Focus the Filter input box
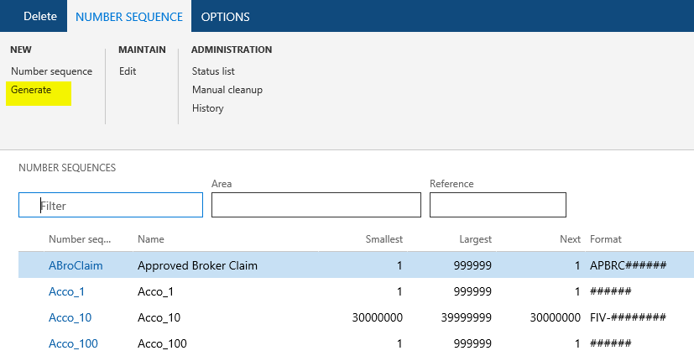Image resolution: width=694 pixels, height=356 pixels. (111, 205)
